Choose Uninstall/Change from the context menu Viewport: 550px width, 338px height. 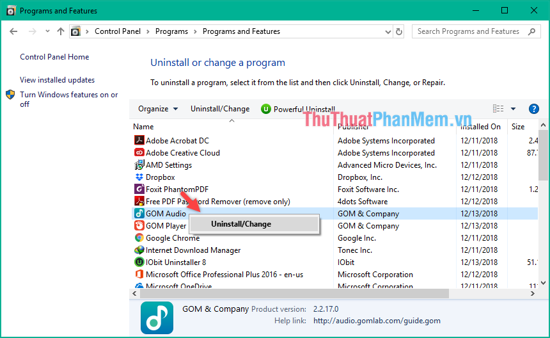[x=255, y=224]
